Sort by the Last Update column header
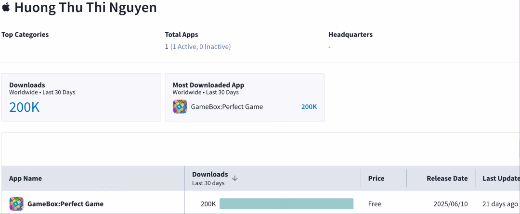The width and height of the screenshot is (520, 214). 501,178
